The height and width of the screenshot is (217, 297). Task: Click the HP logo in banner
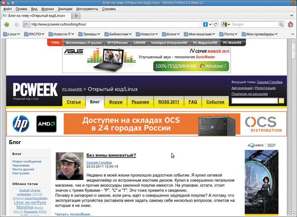coord(21,123)
